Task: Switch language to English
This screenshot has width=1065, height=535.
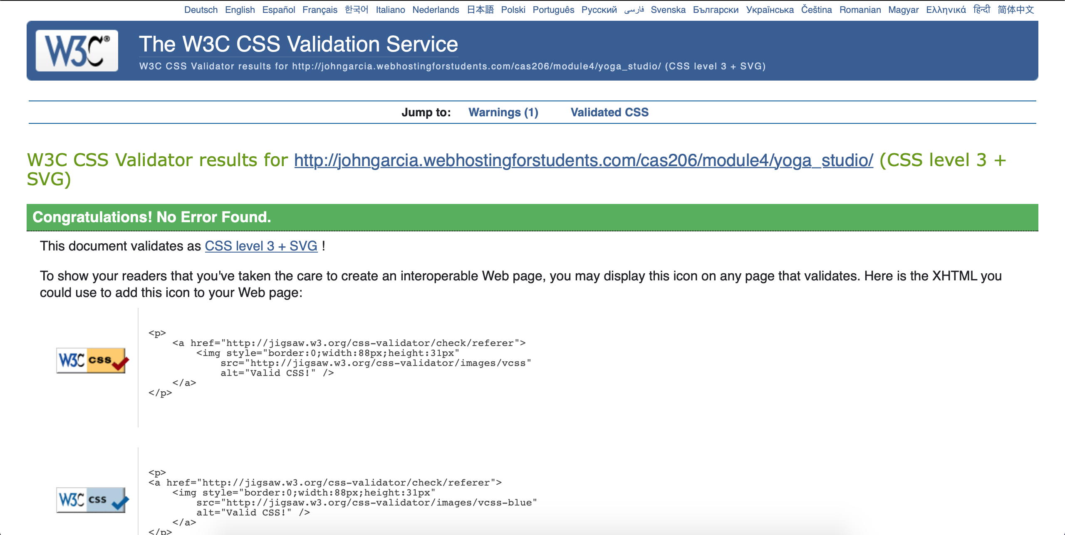Action: click(240, 10)
